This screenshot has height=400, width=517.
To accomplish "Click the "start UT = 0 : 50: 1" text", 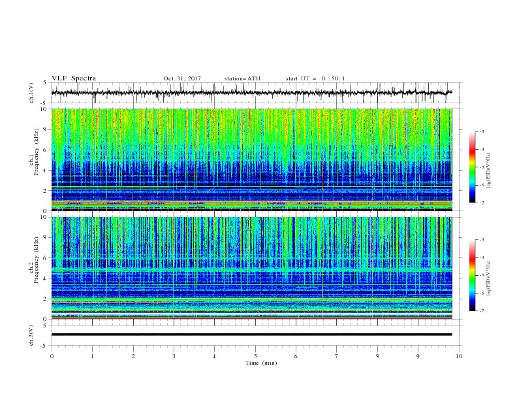I will coord(315,78).
